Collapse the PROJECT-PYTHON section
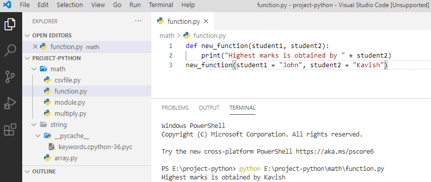431x182 pixels. tap(27, 58)
